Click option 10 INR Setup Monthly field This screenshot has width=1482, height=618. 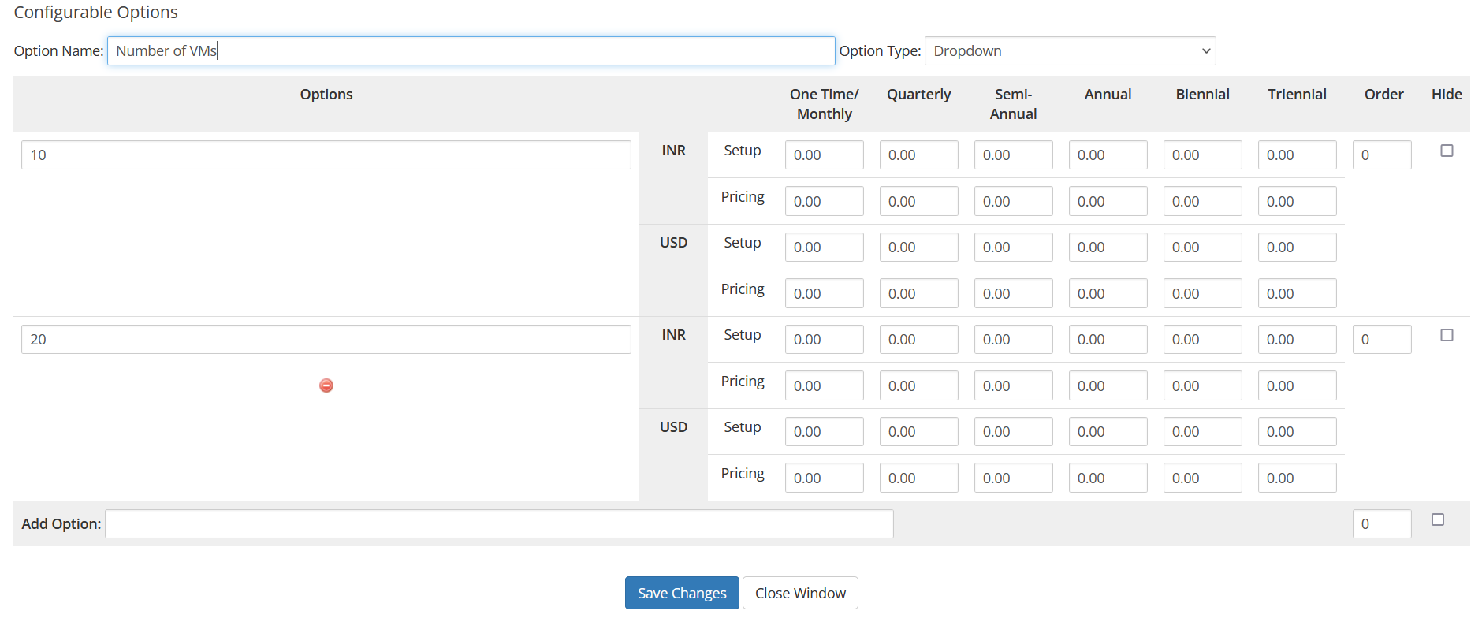pos(824,155)
